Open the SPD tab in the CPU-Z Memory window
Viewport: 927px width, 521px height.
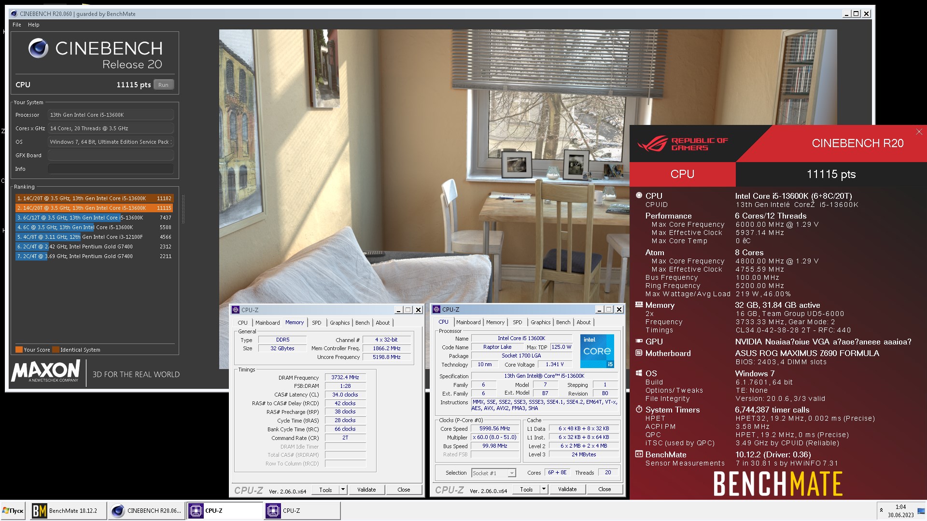coord(316,323)
